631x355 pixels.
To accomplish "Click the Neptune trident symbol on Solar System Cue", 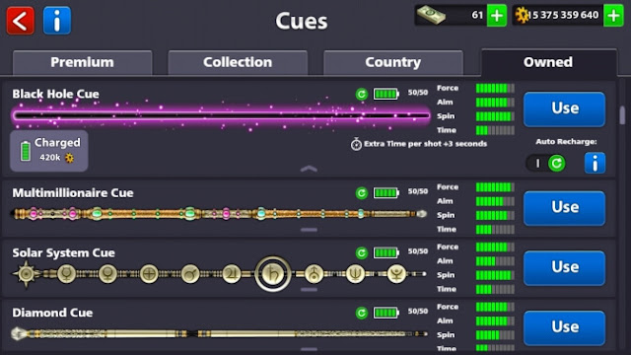I will 355,274.
